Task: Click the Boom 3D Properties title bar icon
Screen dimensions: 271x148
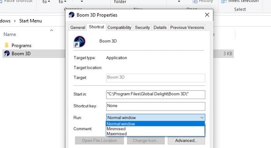Action: point(71,15)
